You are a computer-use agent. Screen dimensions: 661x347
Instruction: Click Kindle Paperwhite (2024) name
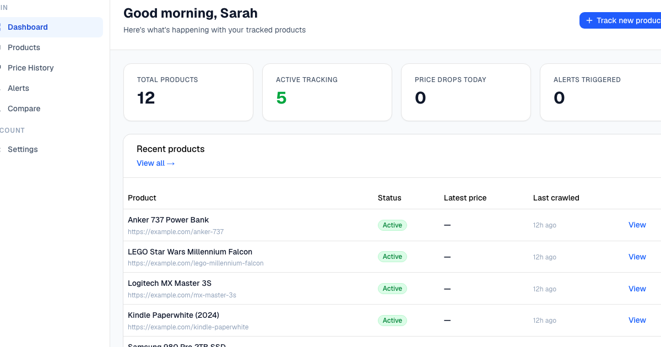[x=174, y=315]
